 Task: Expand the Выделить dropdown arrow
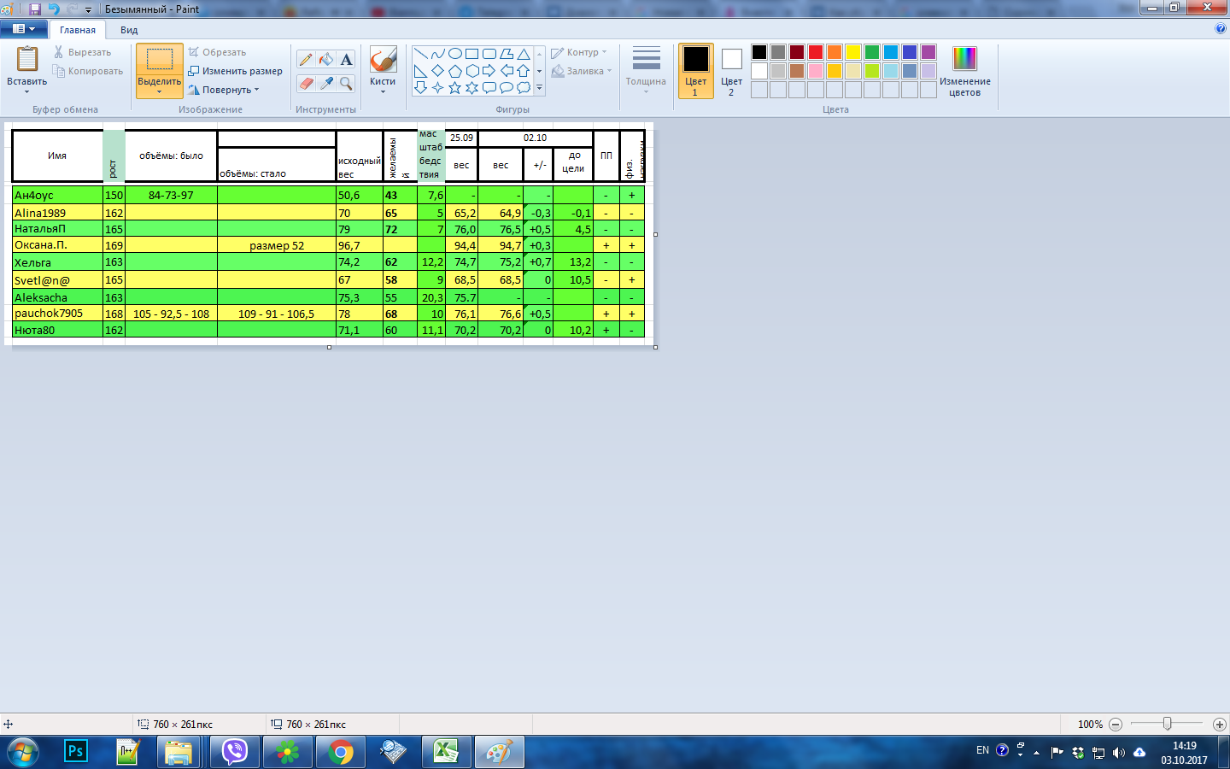click(160, 91)
